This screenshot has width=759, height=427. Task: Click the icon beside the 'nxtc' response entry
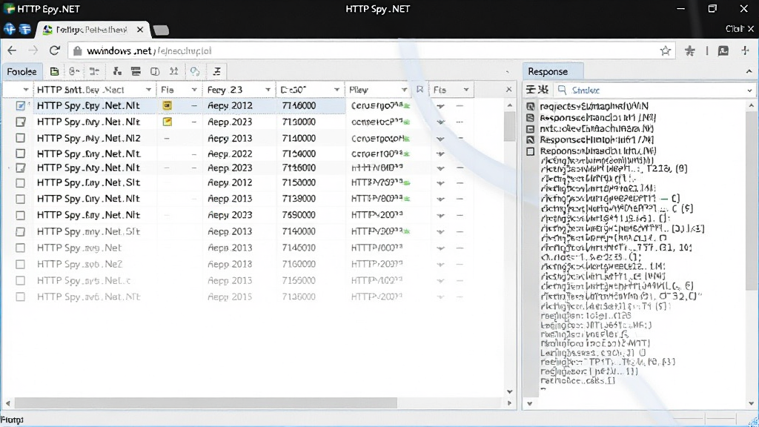(531, 129)
